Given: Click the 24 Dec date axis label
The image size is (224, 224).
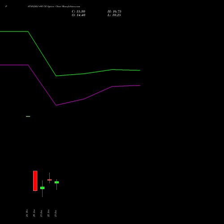Looking at the screenshot, I should click(x=27, y=213).
